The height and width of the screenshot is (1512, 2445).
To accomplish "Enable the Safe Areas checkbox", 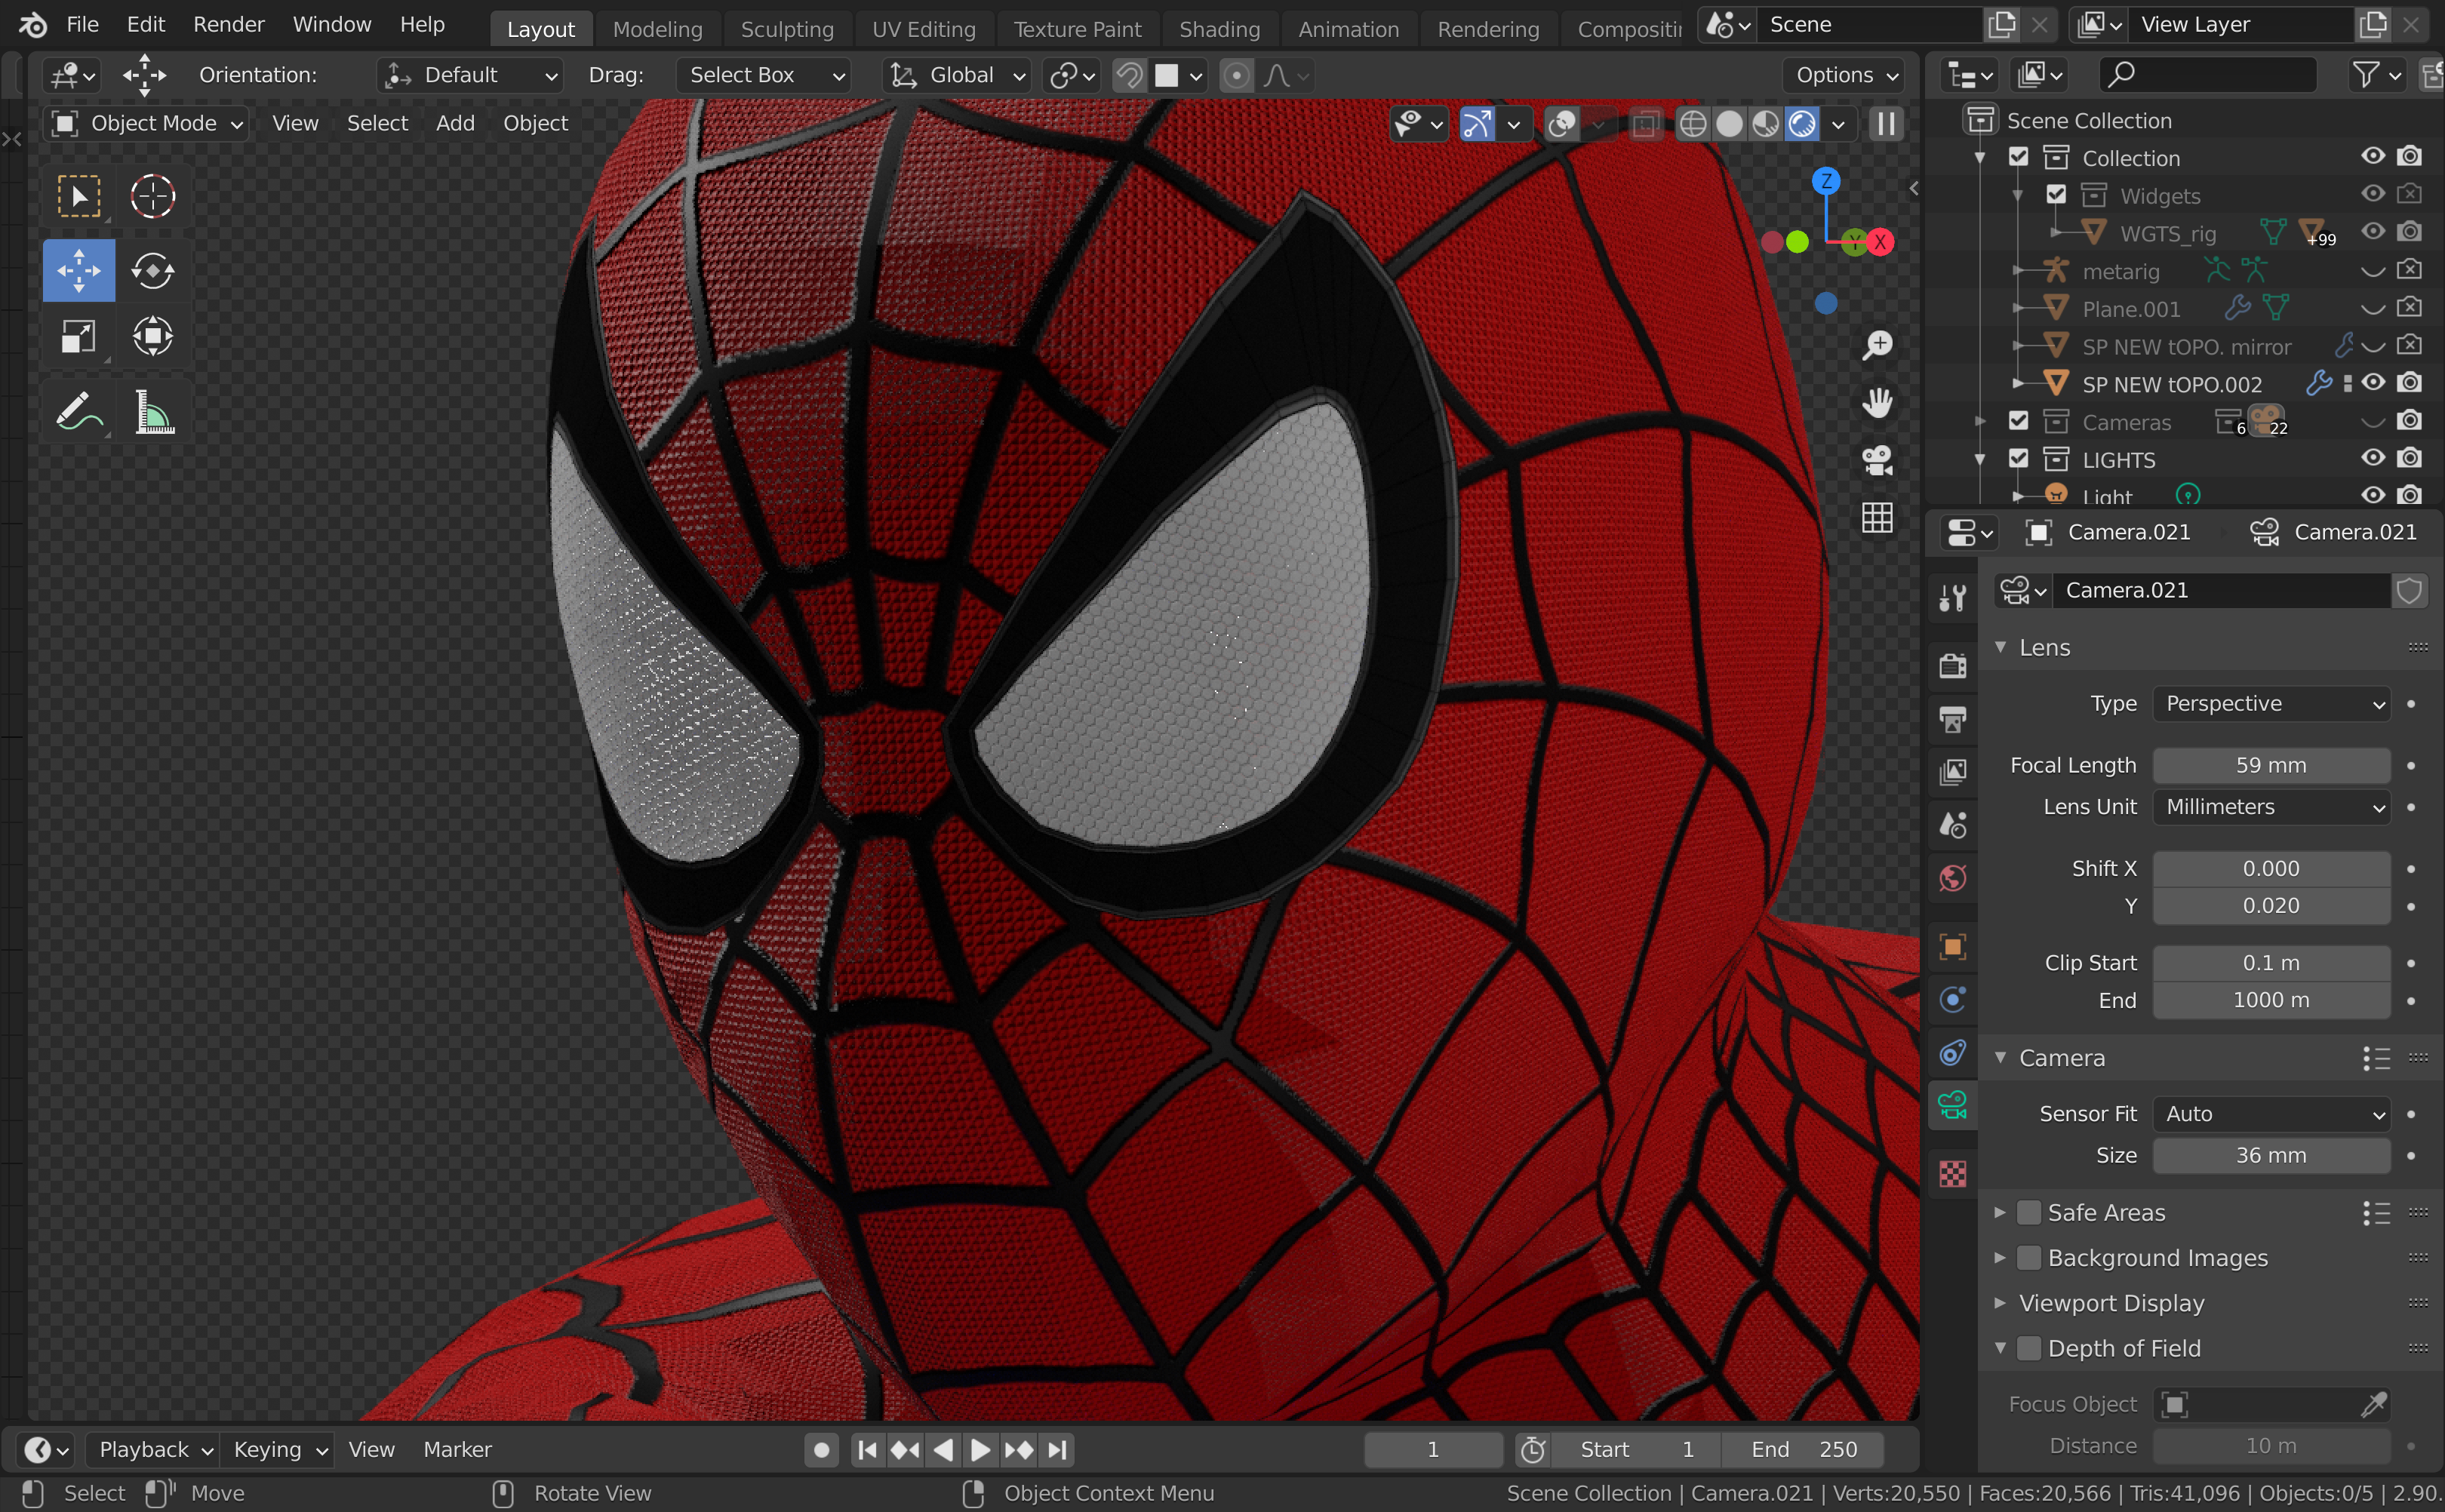I will pos(2028,1212).
